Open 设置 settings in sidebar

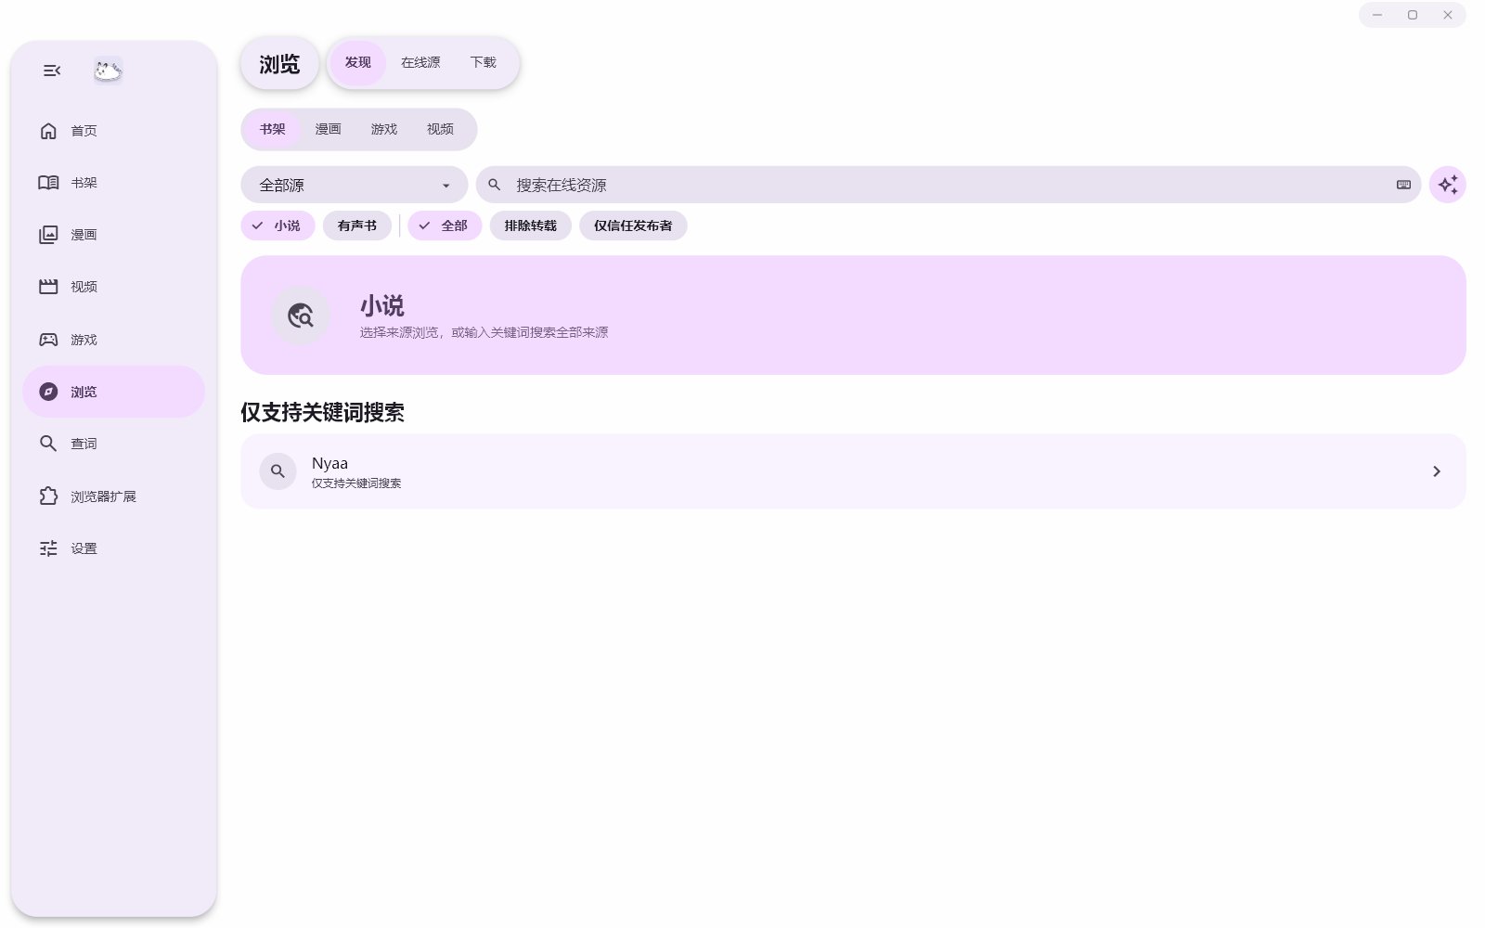click(113, 548)
